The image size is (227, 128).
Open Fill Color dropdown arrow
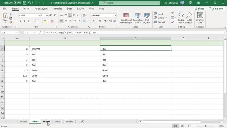[x=48, y=21]
